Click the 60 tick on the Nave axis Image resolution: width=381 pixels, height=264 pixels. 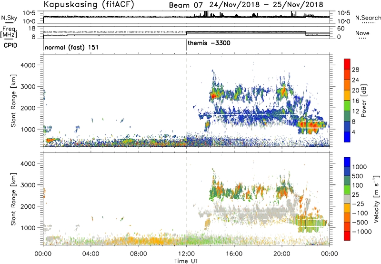point(341,29)
